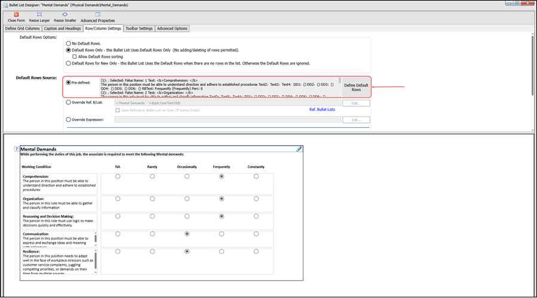This screenshot has height=298, width=537.
Task: Select Frequently for Reasoning and Decision Making
Action: [222, 216]
